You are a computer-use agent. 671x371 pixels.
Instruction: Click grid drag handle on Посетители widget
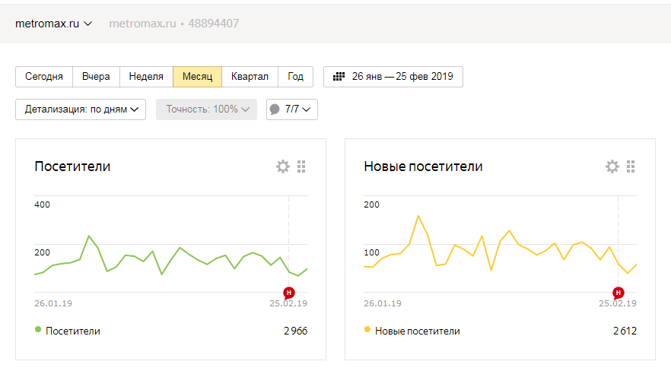[301, 166]
